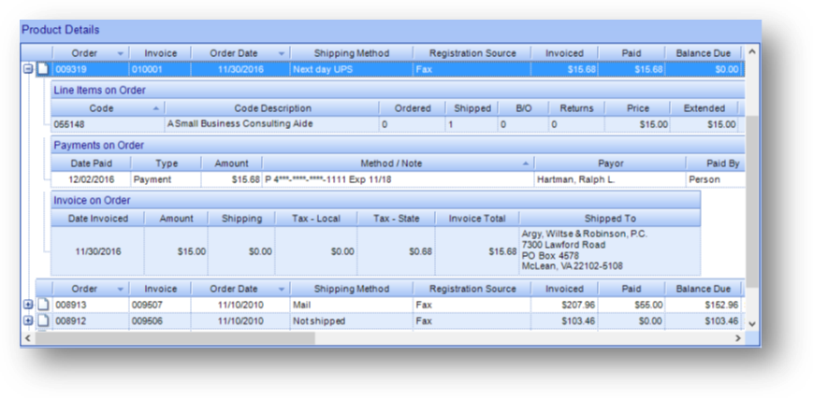
Task: Collapse order 009319 row
Action: point(28,69)
